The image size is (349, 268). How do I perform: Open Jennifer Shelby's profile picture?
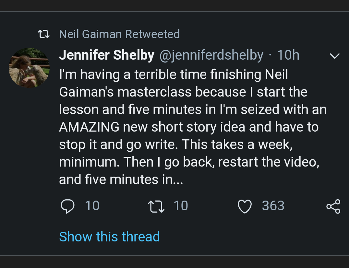click(29, 68)
